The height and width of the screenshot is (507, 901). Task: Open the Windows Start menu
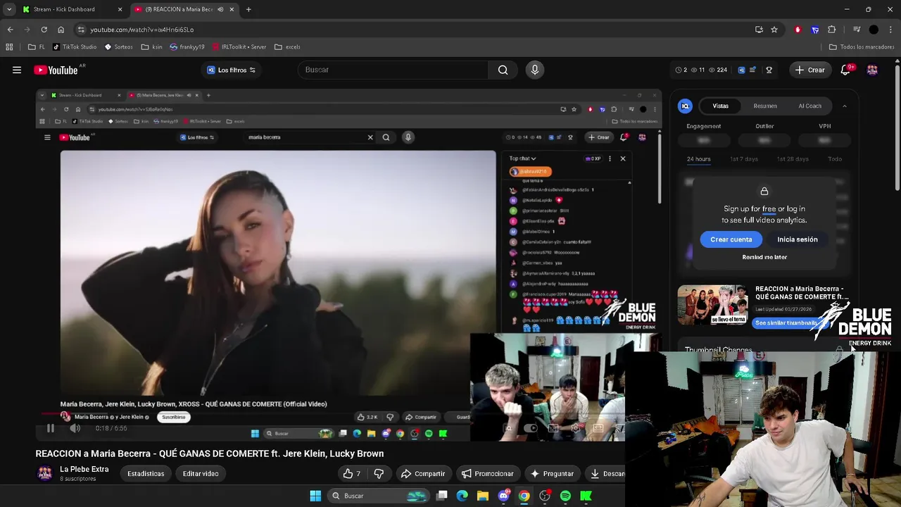(x=315, y=496)
